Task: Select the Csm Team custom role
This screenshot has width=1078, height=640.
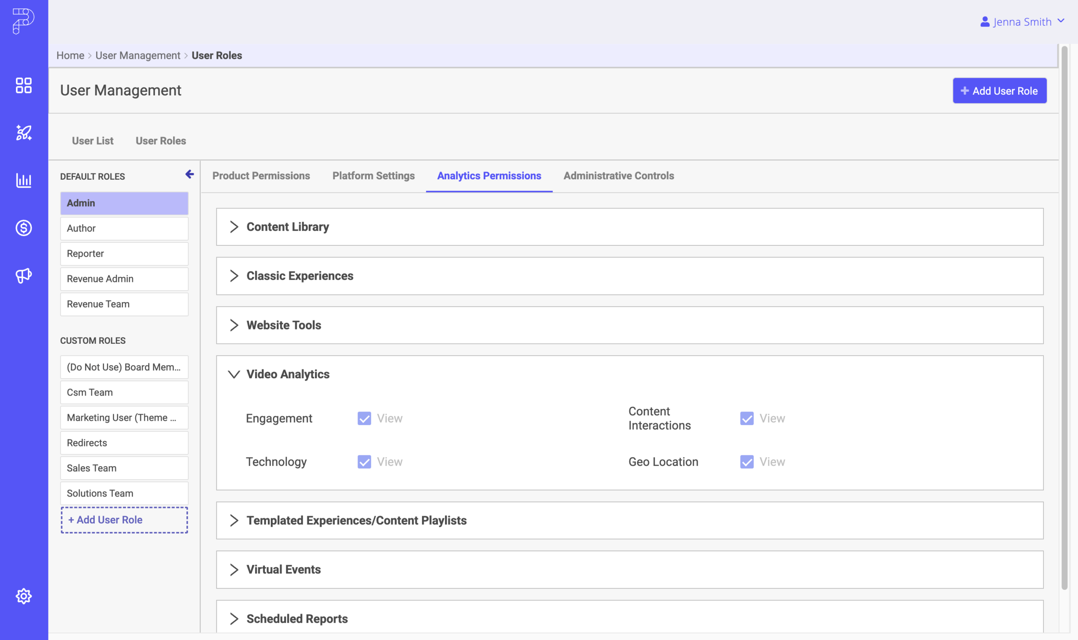Action: point(124,393)
